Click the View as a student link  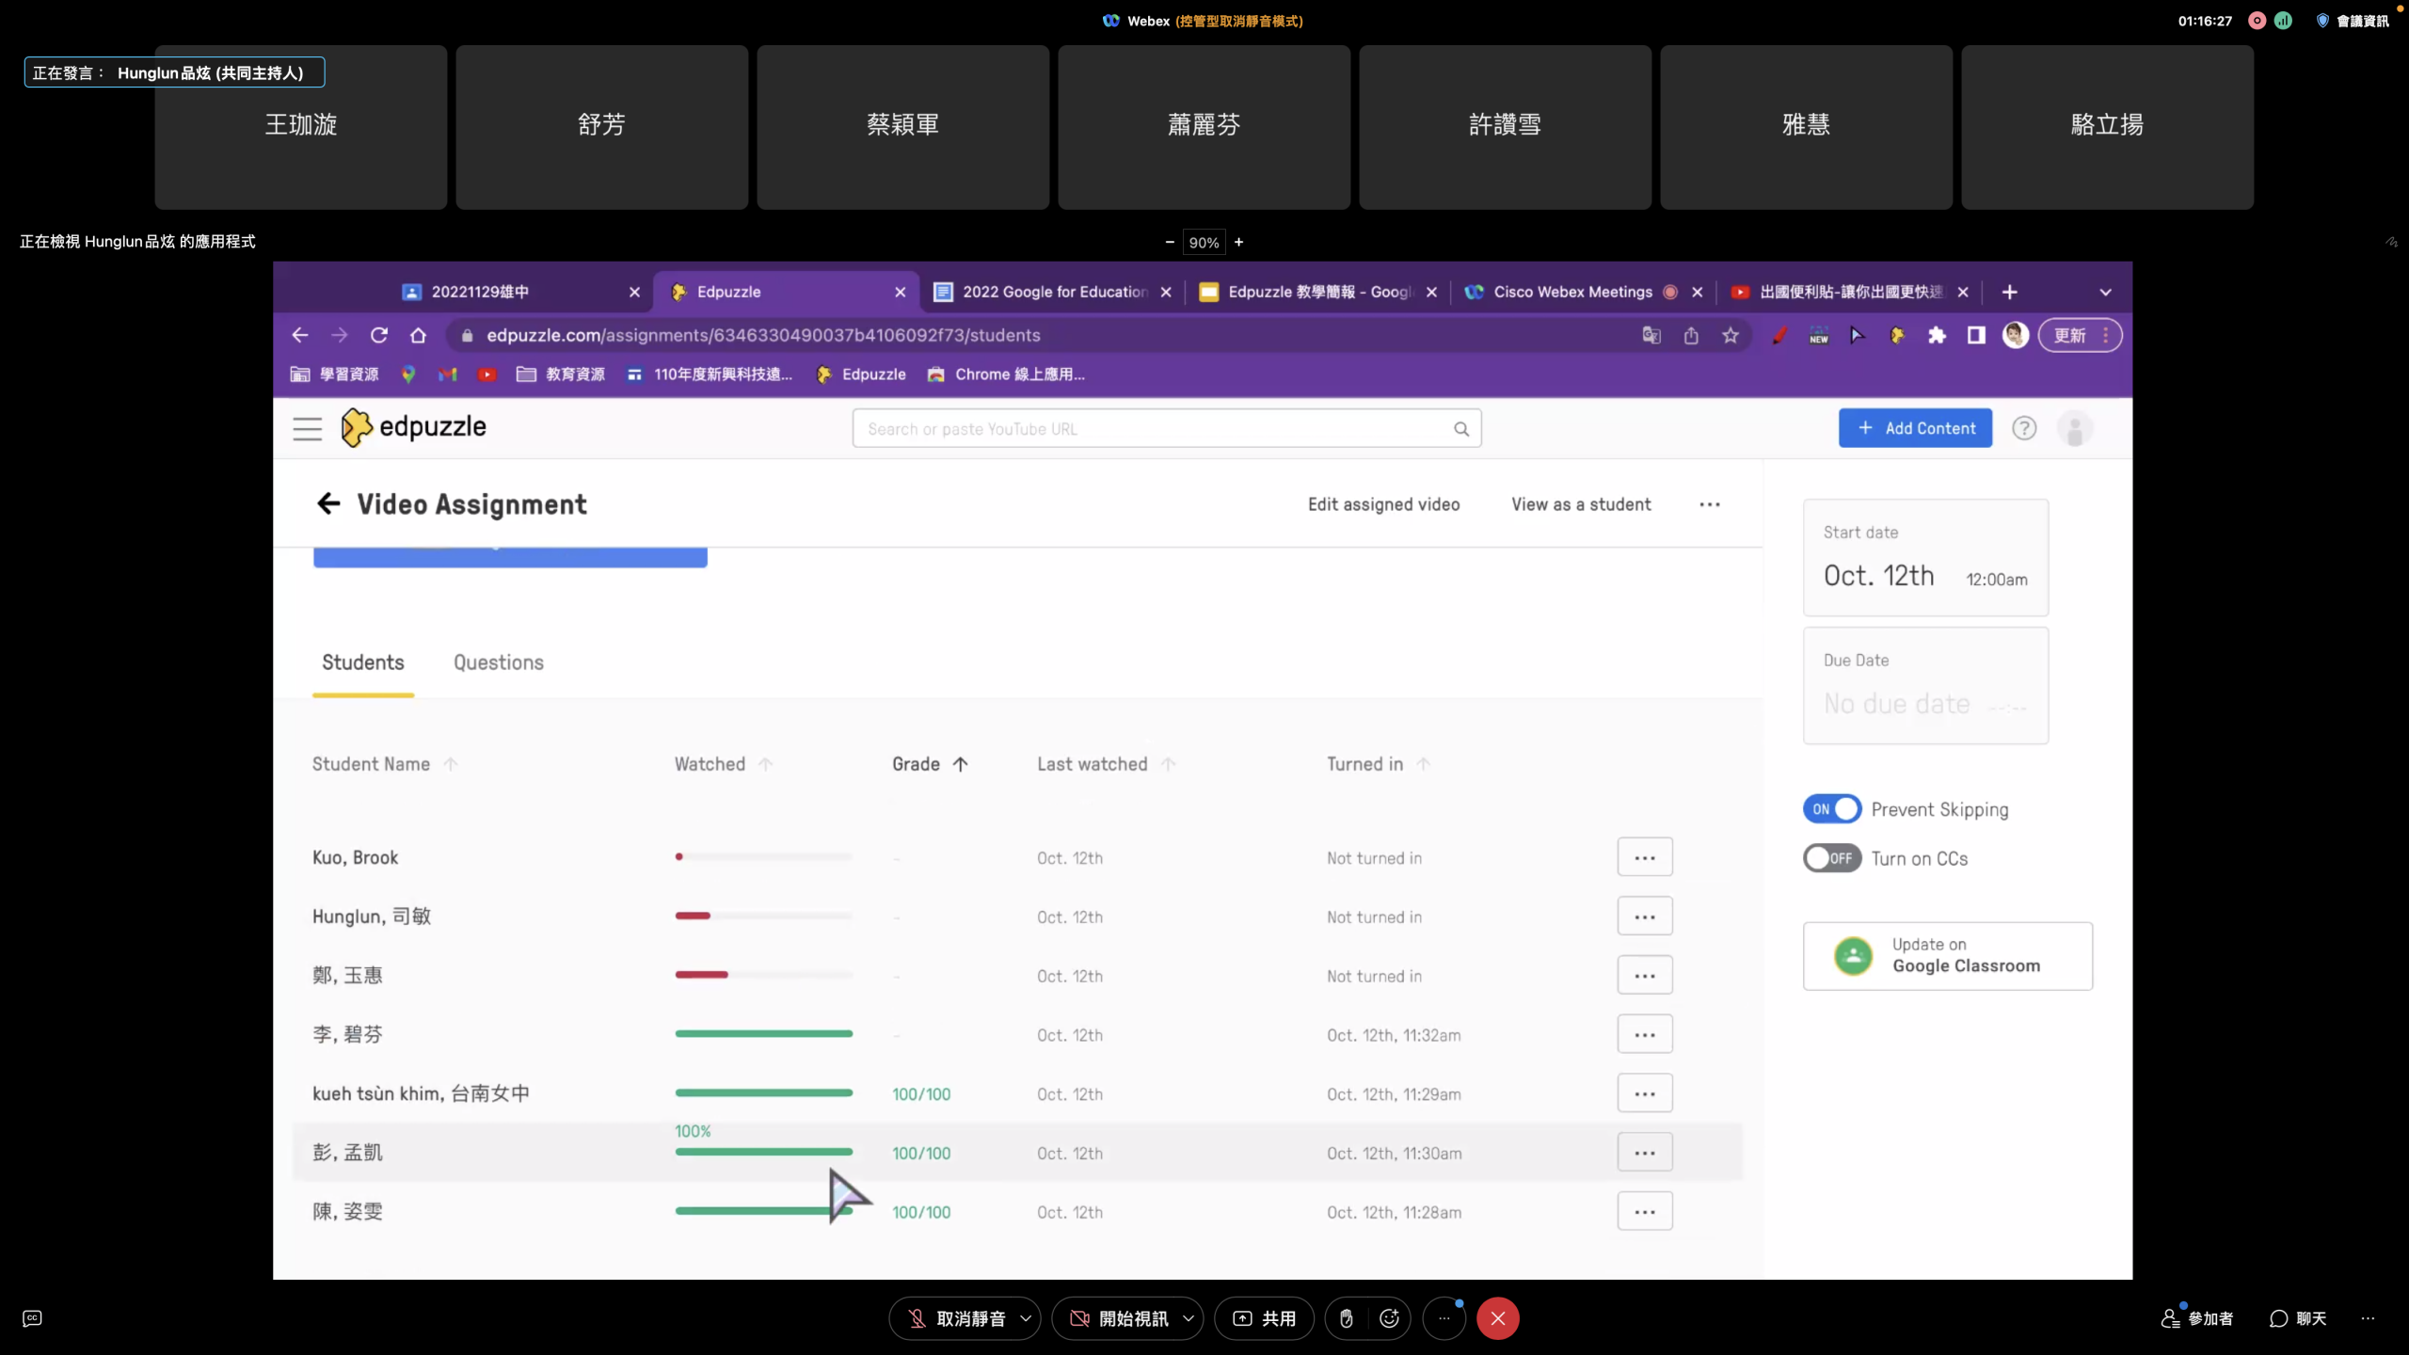coord(1581,504)
